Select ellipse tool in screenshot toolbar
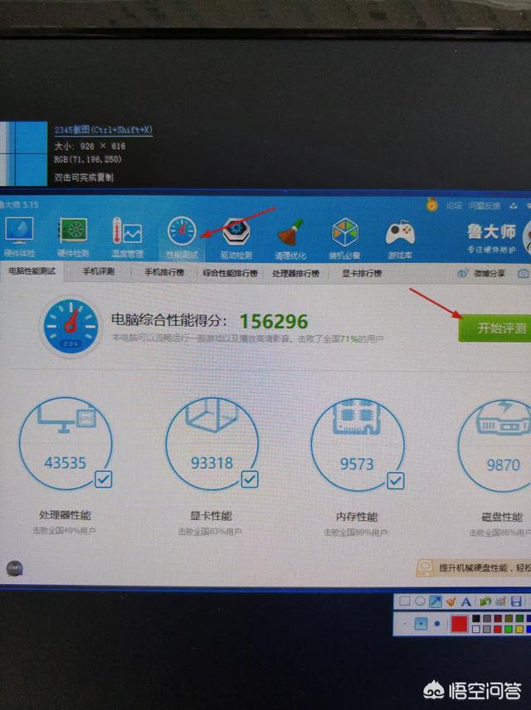This screenshot has height=710, width=531. click(420, 601)
